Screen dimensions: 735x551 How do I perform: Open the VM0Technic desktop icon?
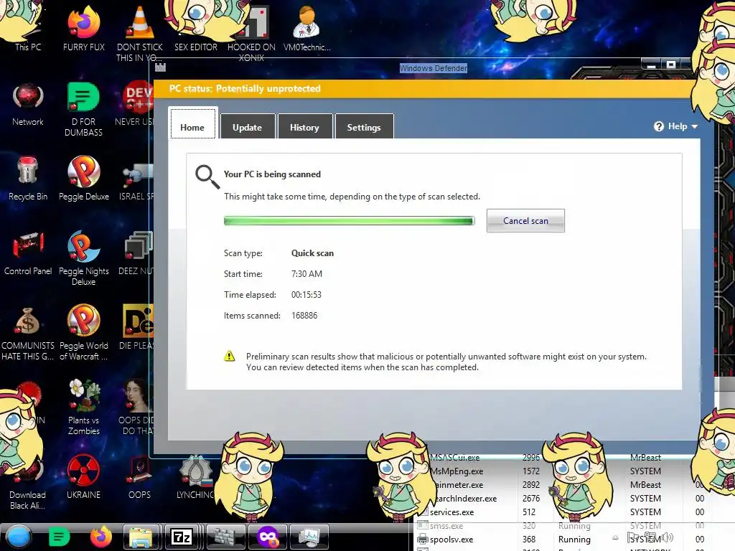[x=307, y=28]
